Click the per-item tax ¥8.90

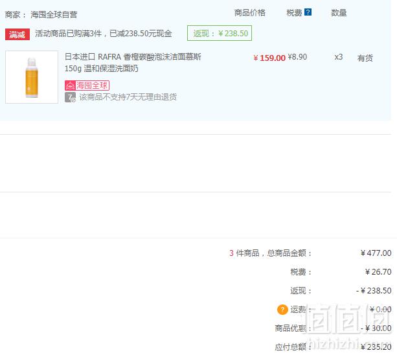297,57
